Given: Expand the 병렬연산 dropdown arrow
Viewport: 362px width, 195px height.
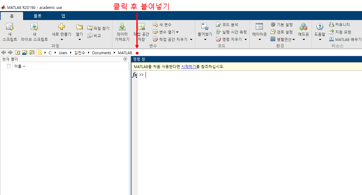Looking at the screenshot, I should coord(294,39).
